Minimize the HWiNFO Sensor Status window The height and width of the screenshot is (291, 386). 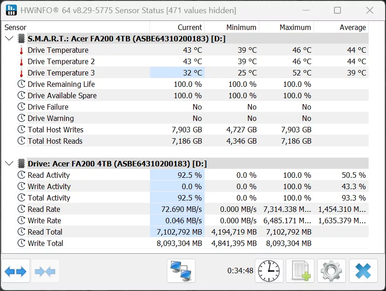point(306,10)
